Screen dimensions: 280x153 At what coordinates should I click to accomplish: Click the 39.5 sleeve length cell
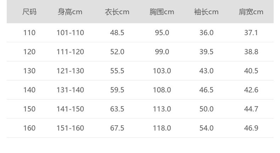(206, 52)
